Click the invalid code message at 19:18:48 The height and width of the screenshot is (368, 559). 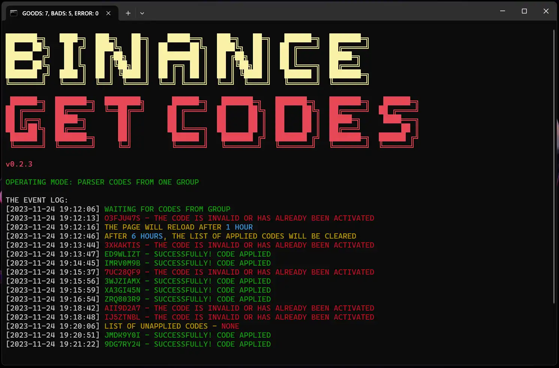[x=264, y=317]
